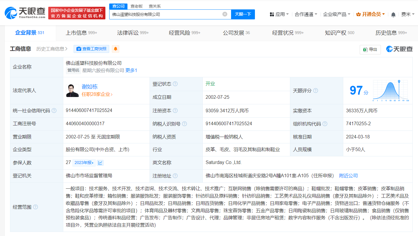Open the 谢如栋 name link
Screen dimensions: 418x236
click(x=89, y=86)
